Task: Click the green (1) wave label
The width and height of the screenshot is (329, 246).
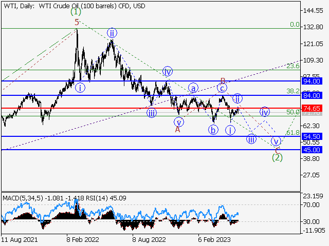Action: pyautogui.click(x=76, y=12)
